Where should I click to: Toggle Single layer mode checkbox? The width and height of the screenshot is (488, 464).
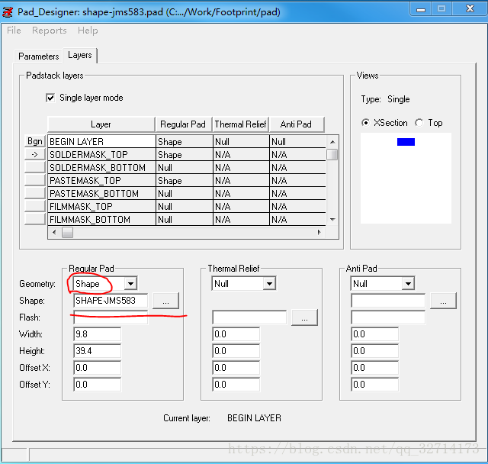[x=50, y=98]
